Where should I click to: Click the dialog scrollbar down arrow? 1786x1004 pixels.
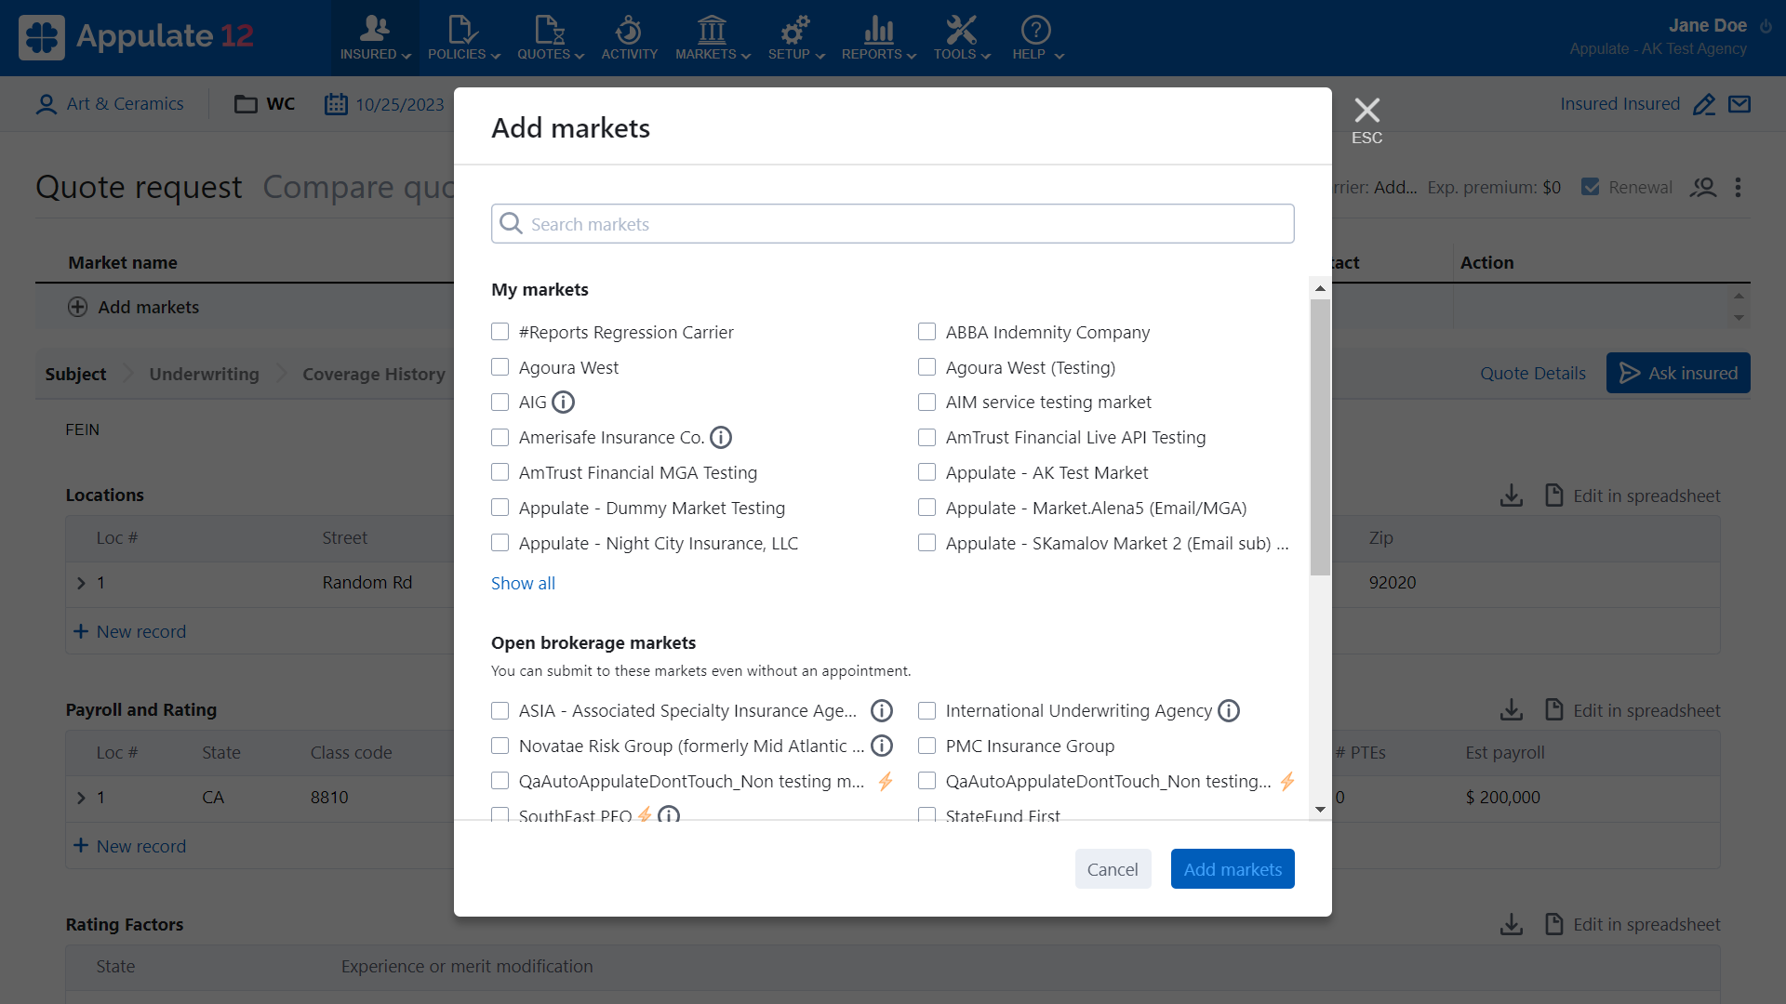tap(1320, 810)
